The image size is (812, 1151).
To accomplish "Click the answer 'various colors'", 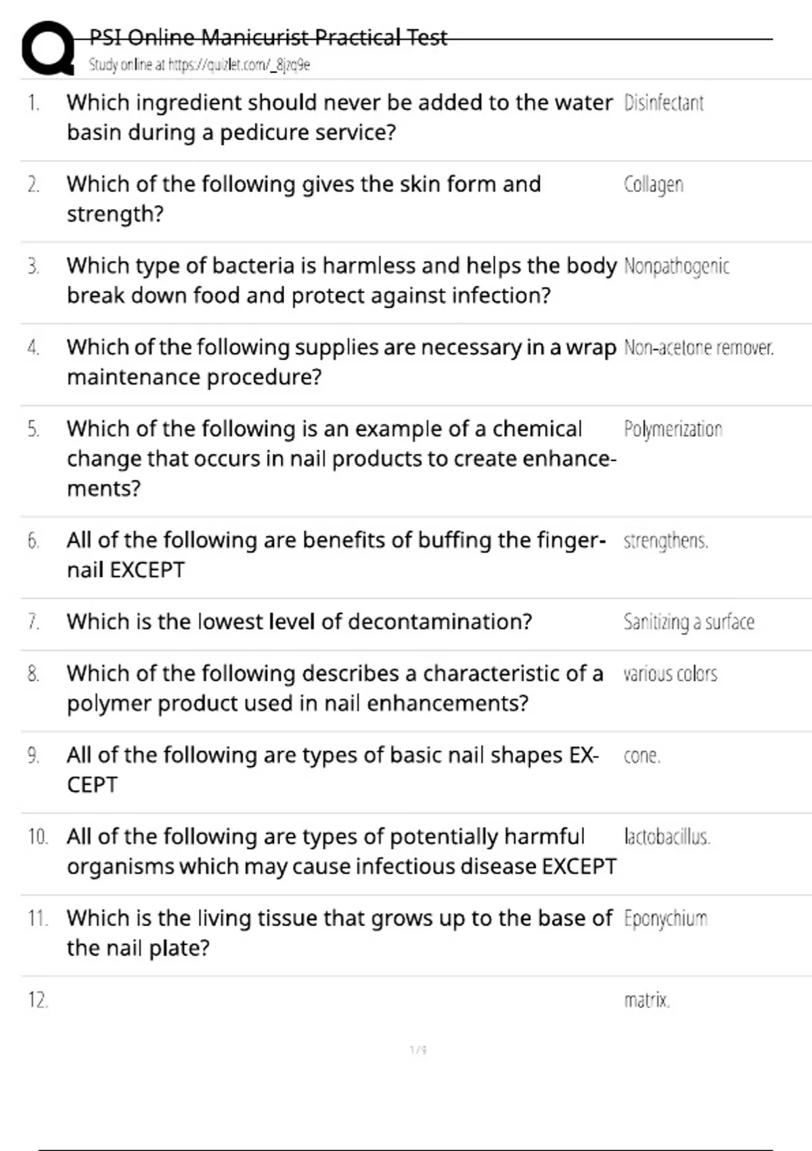I will 670,674.
